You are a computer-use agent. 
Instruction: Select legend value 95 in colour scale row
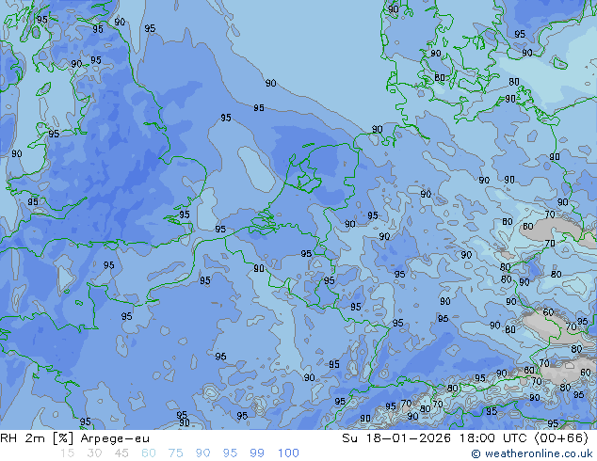(x=230, y=453)
